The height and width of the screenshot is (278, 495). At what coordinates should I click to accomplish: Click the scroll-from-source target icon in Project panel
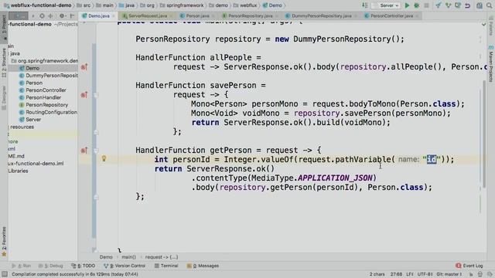pyautogui.click(x=42, y=15)
